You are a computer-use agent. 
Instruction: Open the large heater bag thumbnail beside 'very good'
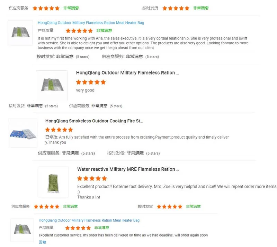52,85
